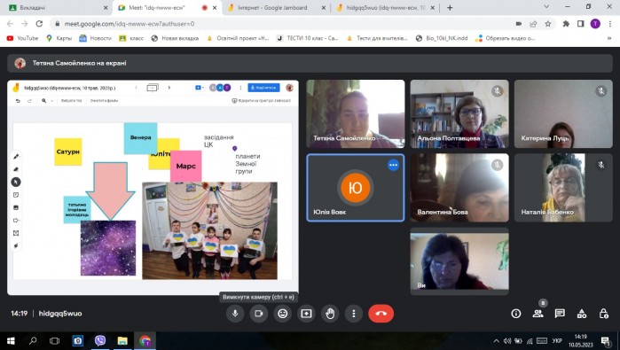Select Тетяна Самойленко video tile
The height and width of the screenshot is (350, 620).
point(356,113)
